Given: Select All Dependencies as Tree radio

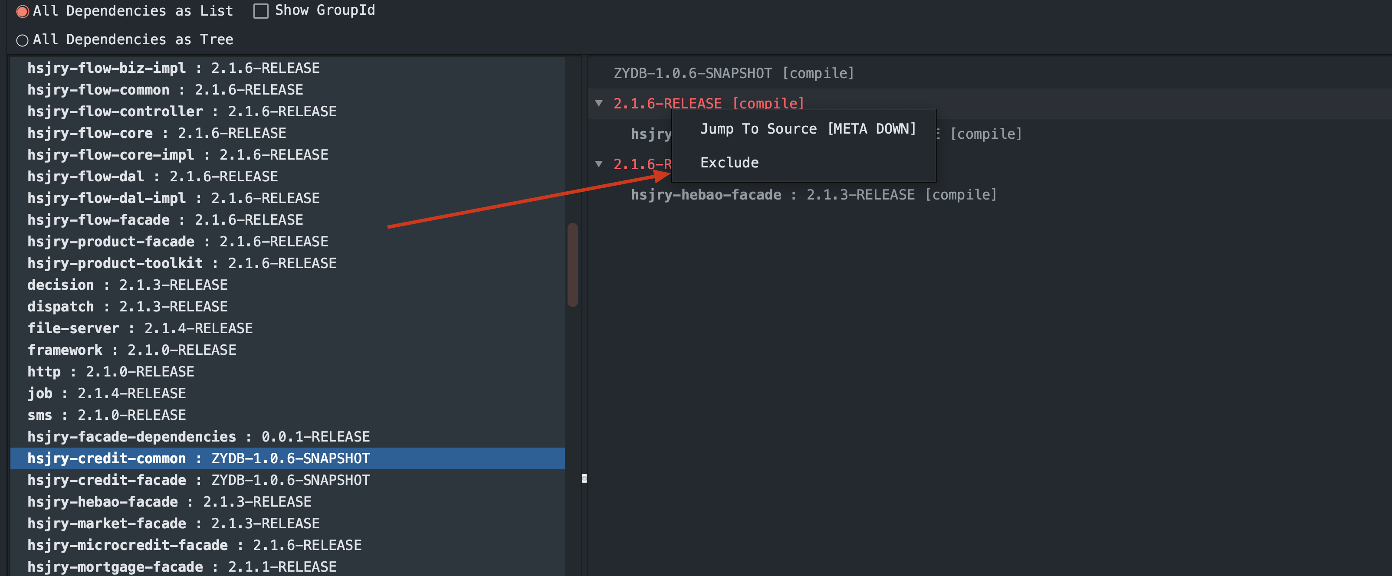Looking at the screenshot, I should pyautogui.click(x=22, y=40).
